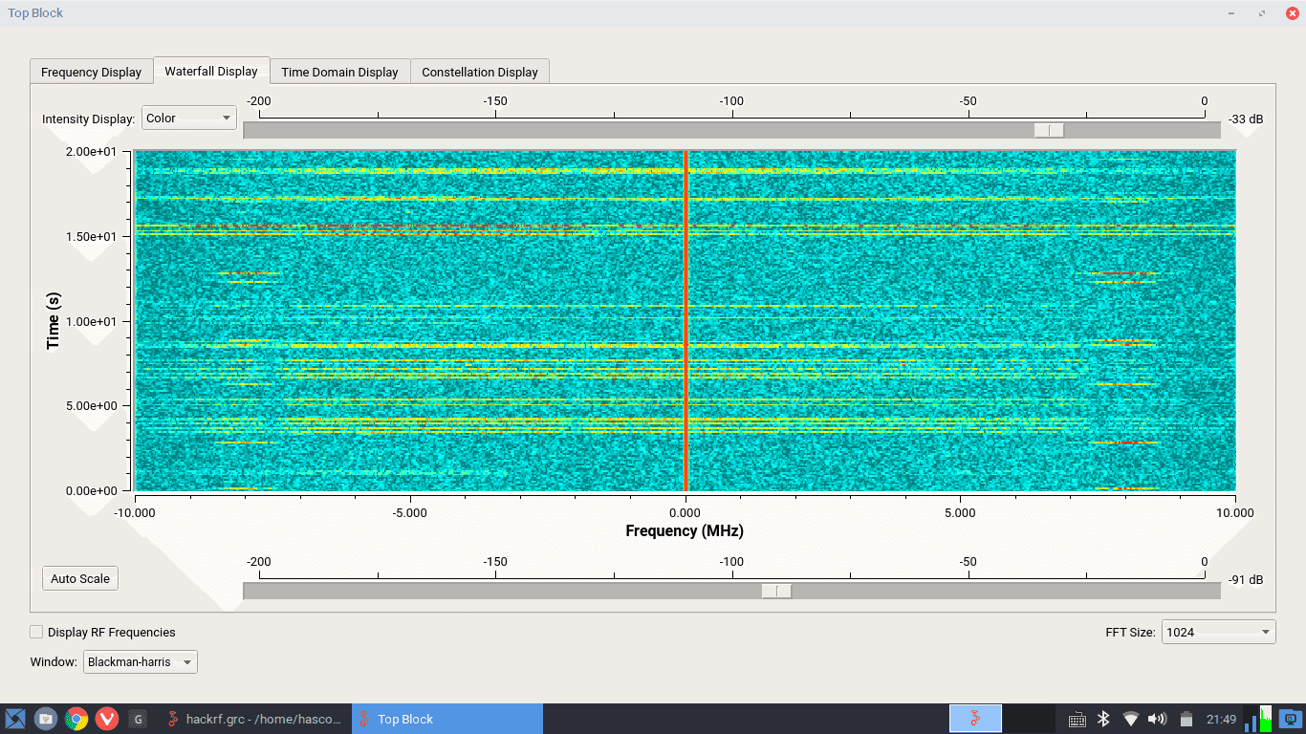Enable the Display RF Frequencies checkbox

(36, 632)
